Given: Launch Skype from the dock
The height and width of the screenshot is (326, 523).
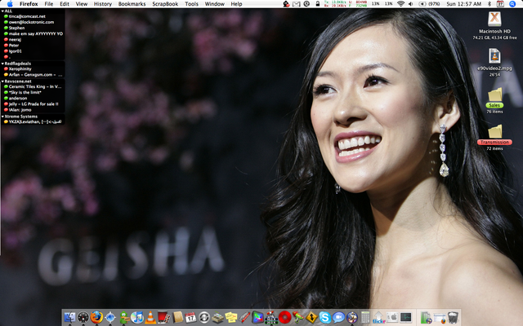Looking at the screenshot, I should 325,317.
